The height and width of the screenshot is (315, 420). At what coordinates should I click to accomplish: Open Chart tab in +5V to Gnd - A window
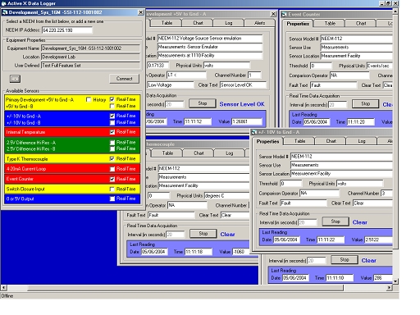[198, 23]
